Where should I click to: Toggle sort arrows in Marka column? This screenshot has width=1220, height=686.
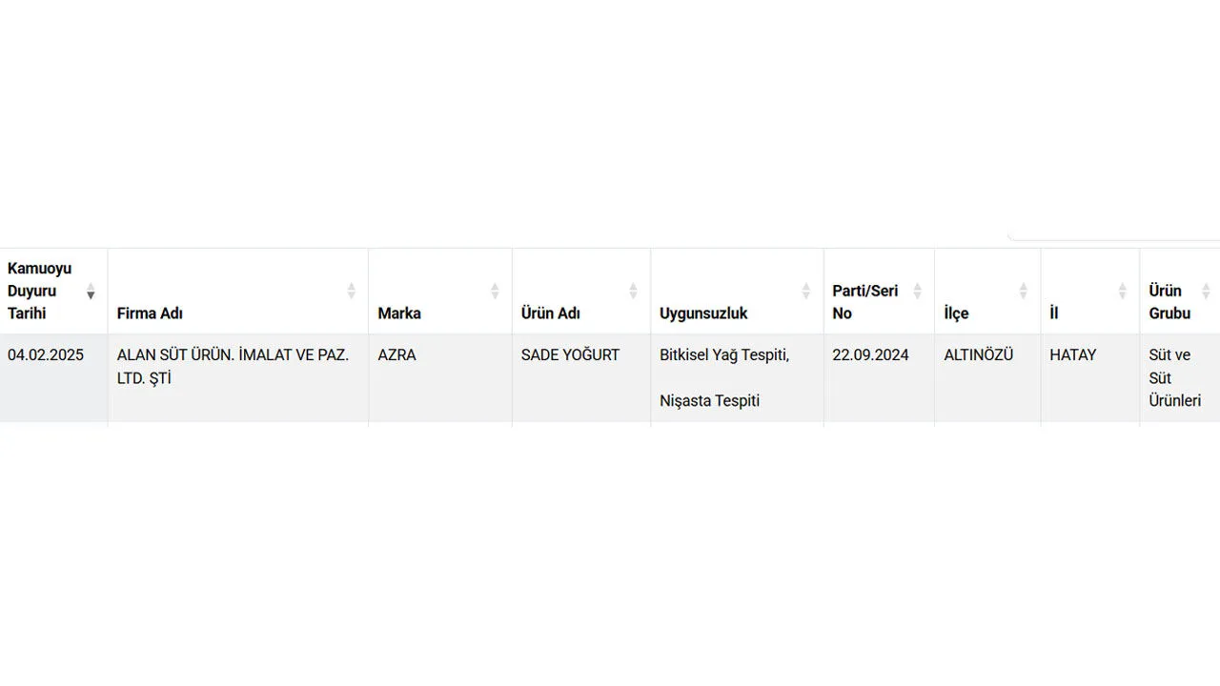[495, 291]
